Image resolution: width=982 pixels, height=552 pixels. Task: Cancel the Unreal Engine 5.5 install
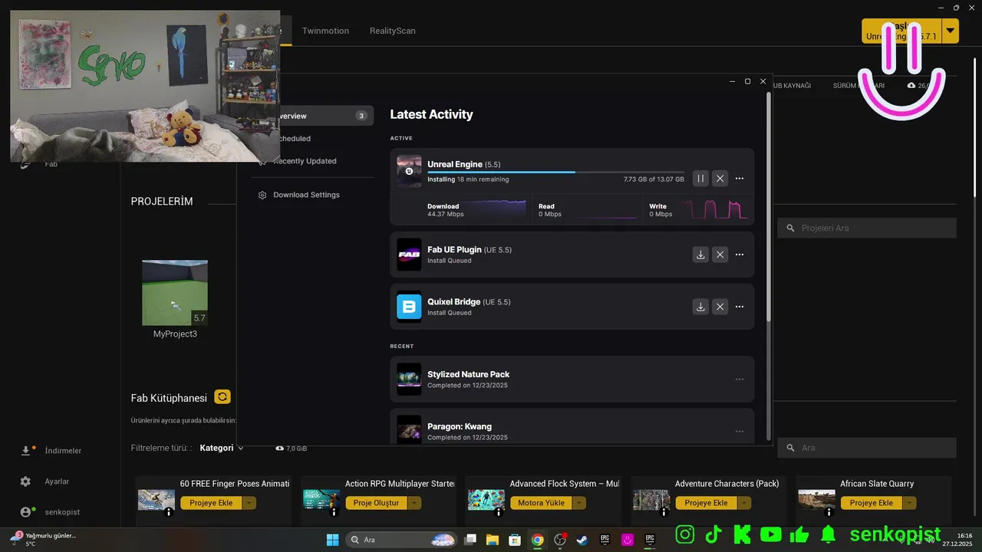tap(720, 179)
